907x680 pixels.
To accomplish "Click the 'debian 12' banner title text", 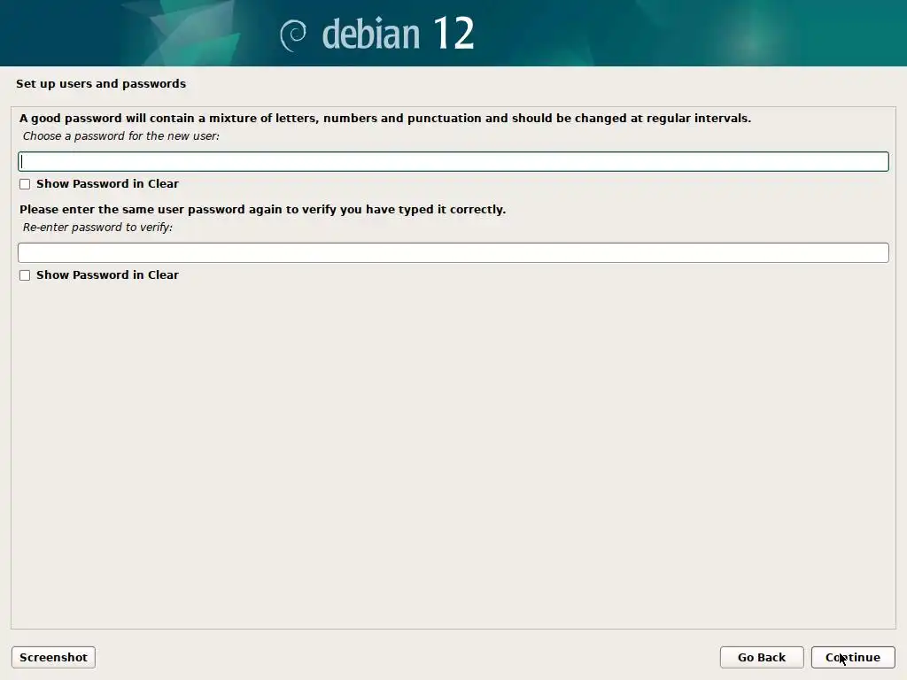I will click(x=398, y=34).
